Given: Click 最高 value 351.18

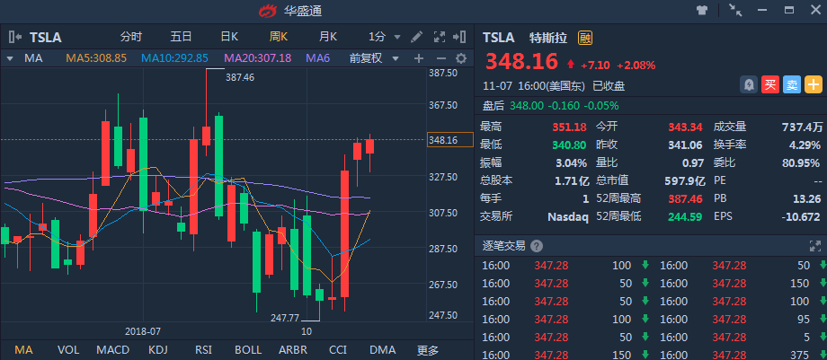Looking at the screenshot, I should [570, 127].
